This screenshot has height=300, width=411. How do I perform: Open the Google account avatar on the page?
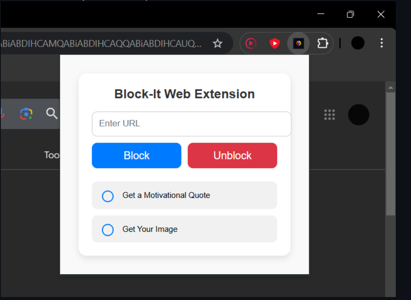358,115
